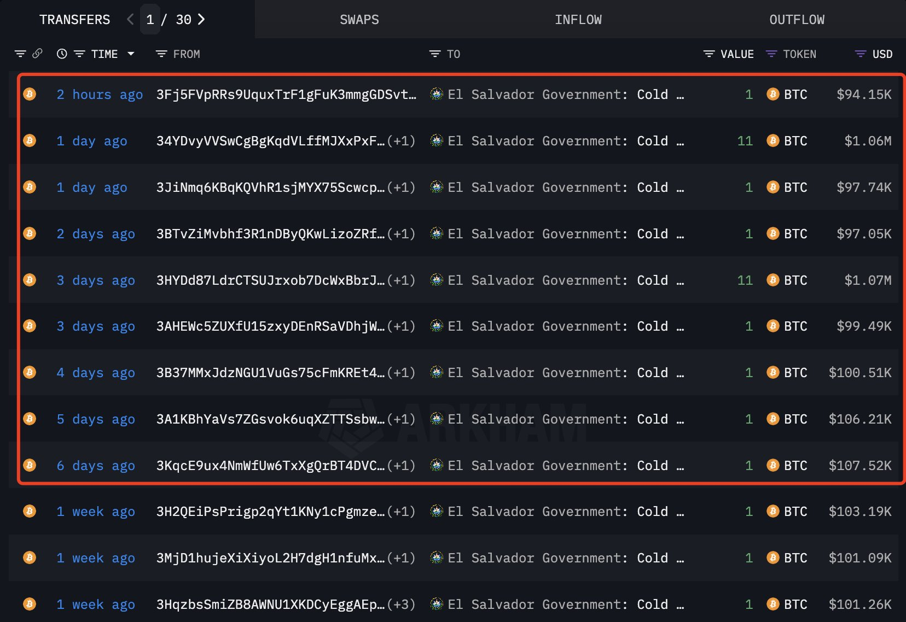
Task: Open the Token column filter
Action: tap(771, 54)
